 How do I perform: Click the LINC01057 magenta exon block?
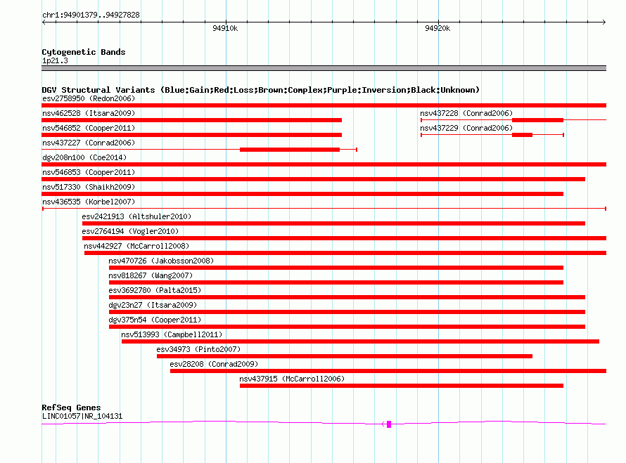[x=389, y=424]
